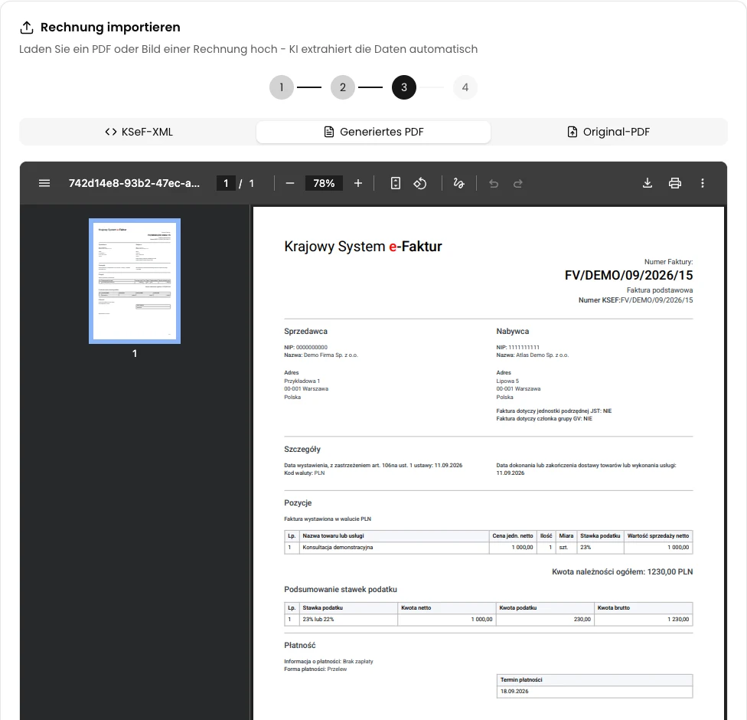
Task: Click the undo arrow in PDF toolbar
Action: coord(494,184)
